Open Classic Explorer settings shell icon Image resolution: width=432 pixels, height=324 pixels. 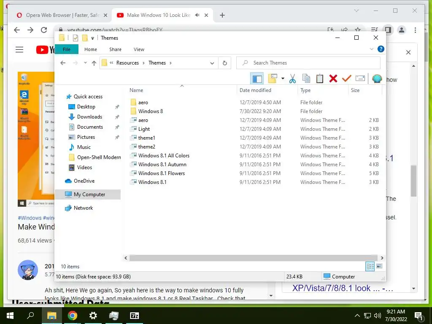coord(377,79)
